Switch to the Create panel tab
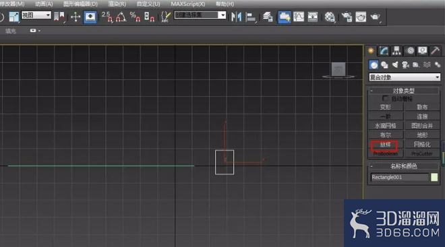The height and width of the screenshot is (247, 445). point(371,50)
